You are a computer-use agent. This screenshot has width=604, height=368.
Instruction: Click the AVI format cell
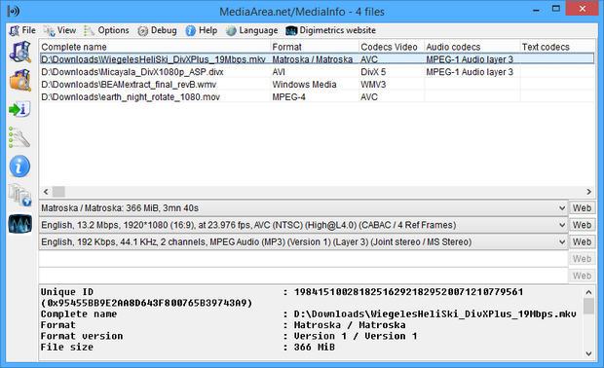279,72
